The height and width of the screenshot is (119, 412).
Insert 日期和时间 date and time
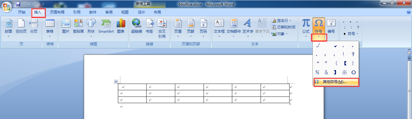284,27
